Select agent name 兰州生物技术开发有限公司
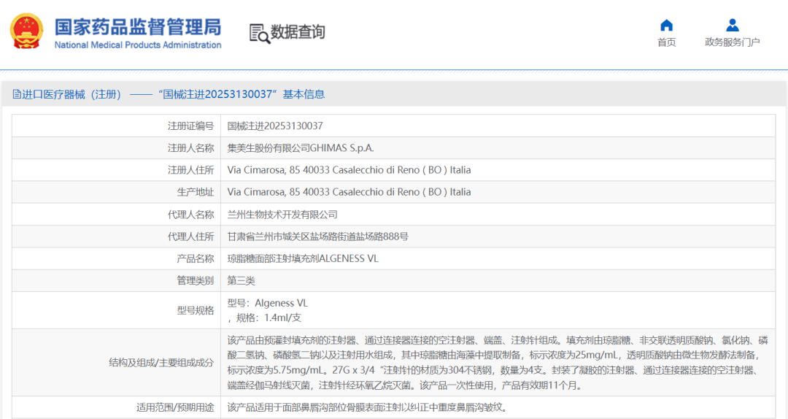788x419 pixels. (x=282, y=215)
